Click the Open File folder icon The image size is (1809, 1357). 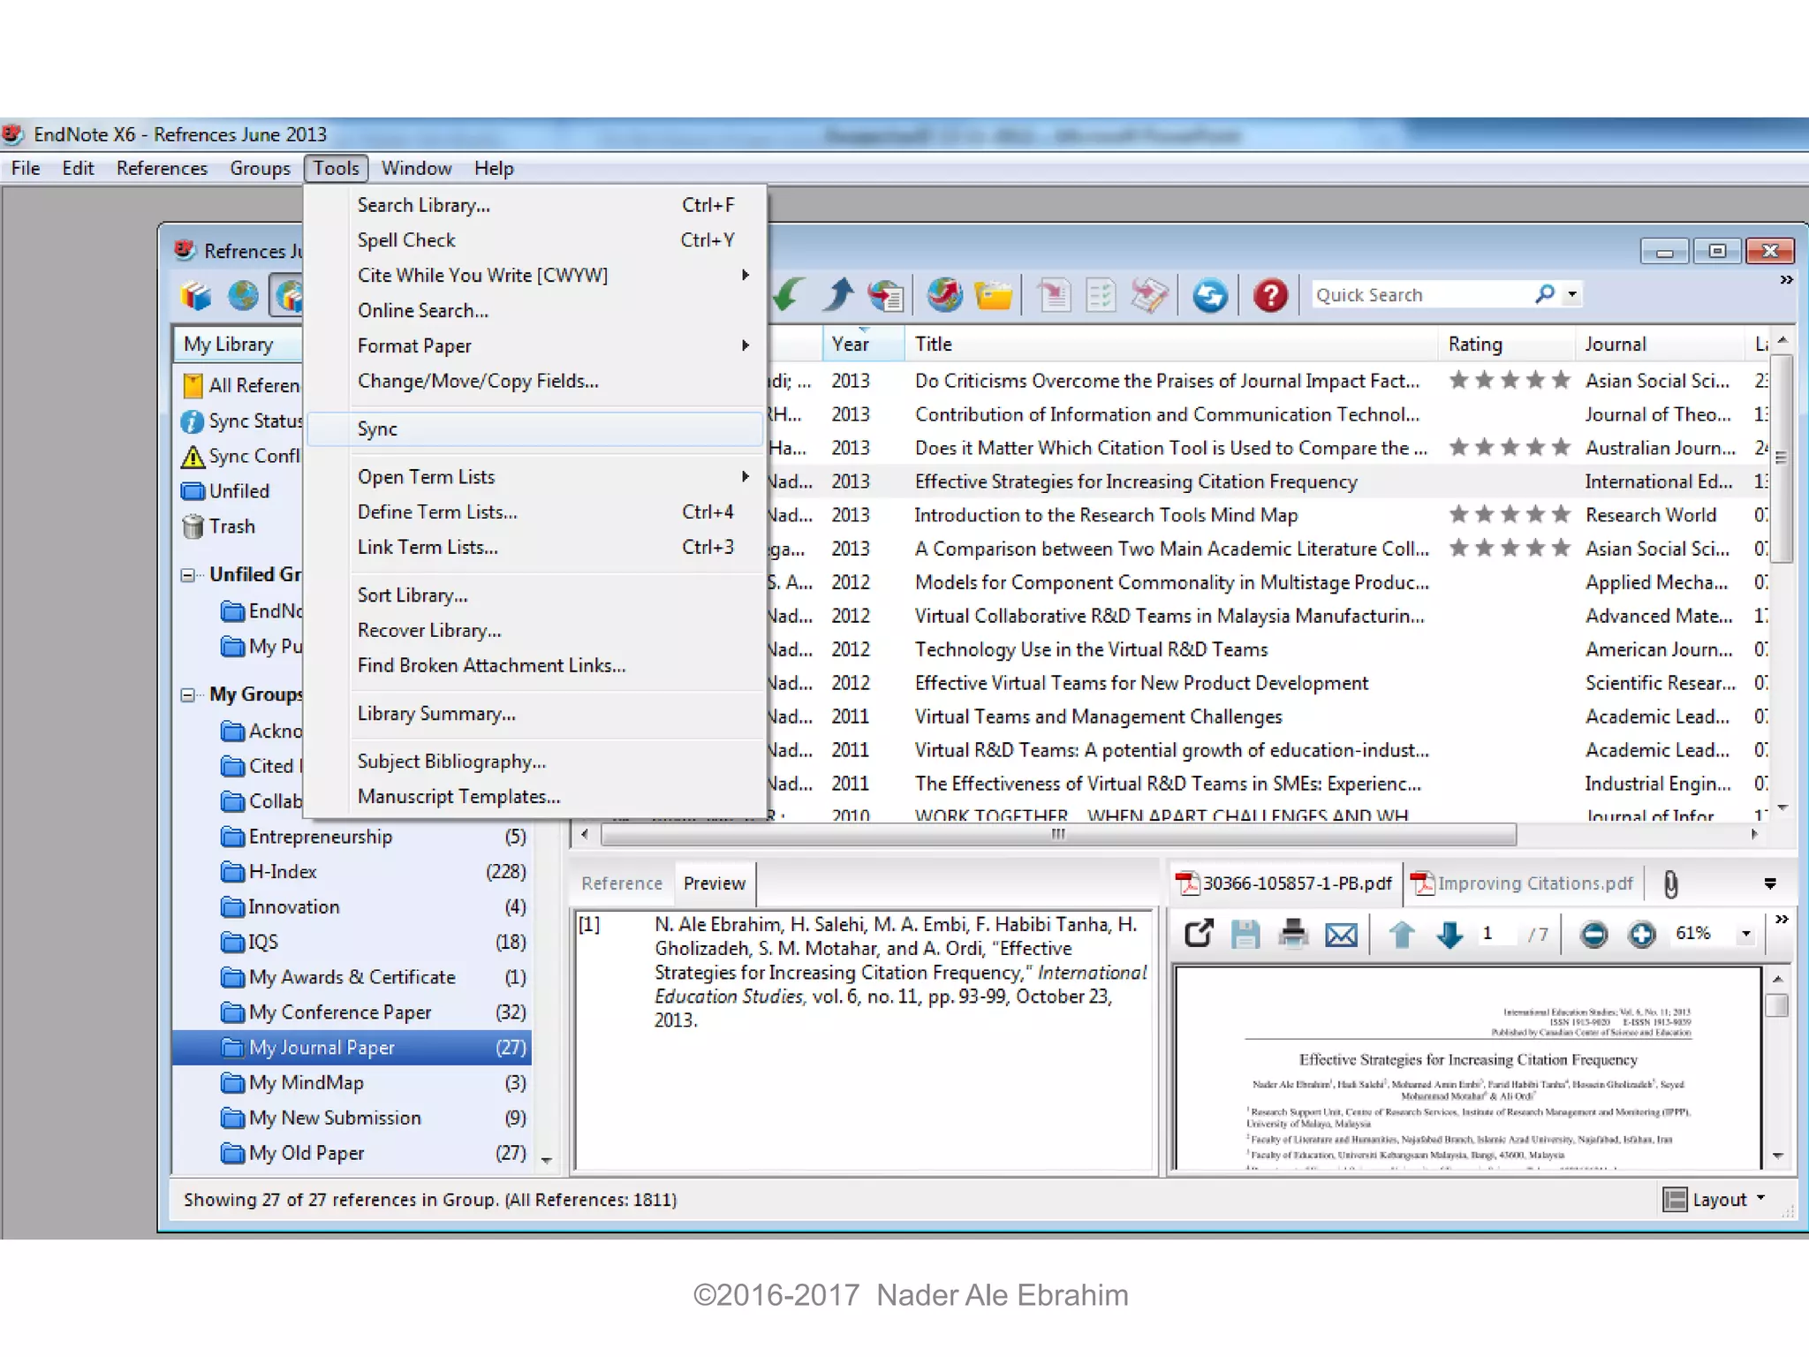point(994,295)
